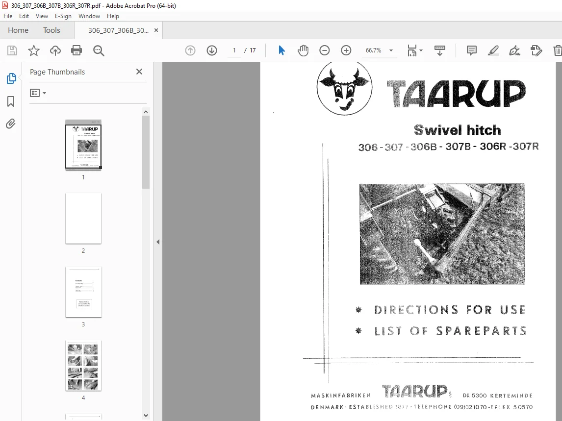Select the highlighter pen tool
This screenshot has height=421, width=562.
pos(493,50)
